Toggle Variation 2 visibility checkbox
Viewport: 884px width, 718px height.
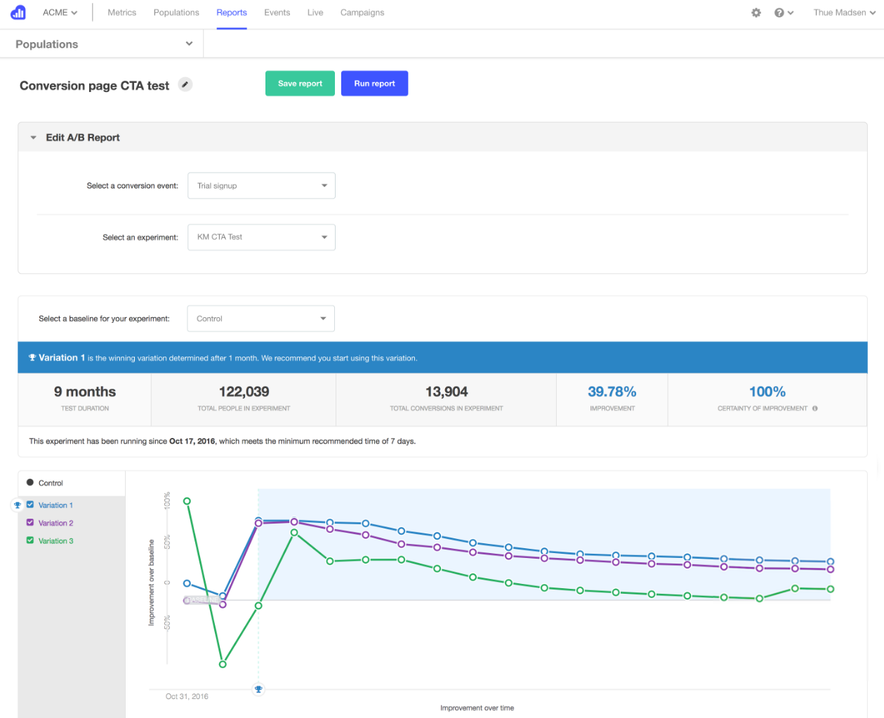click(29, 522)
